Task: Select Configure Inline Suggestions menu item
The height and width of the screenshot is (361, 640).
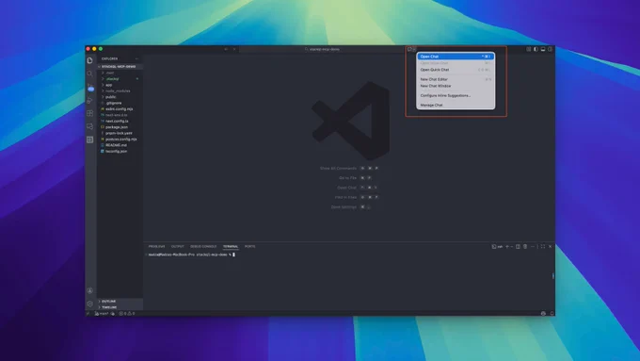Action: point(456,95)
